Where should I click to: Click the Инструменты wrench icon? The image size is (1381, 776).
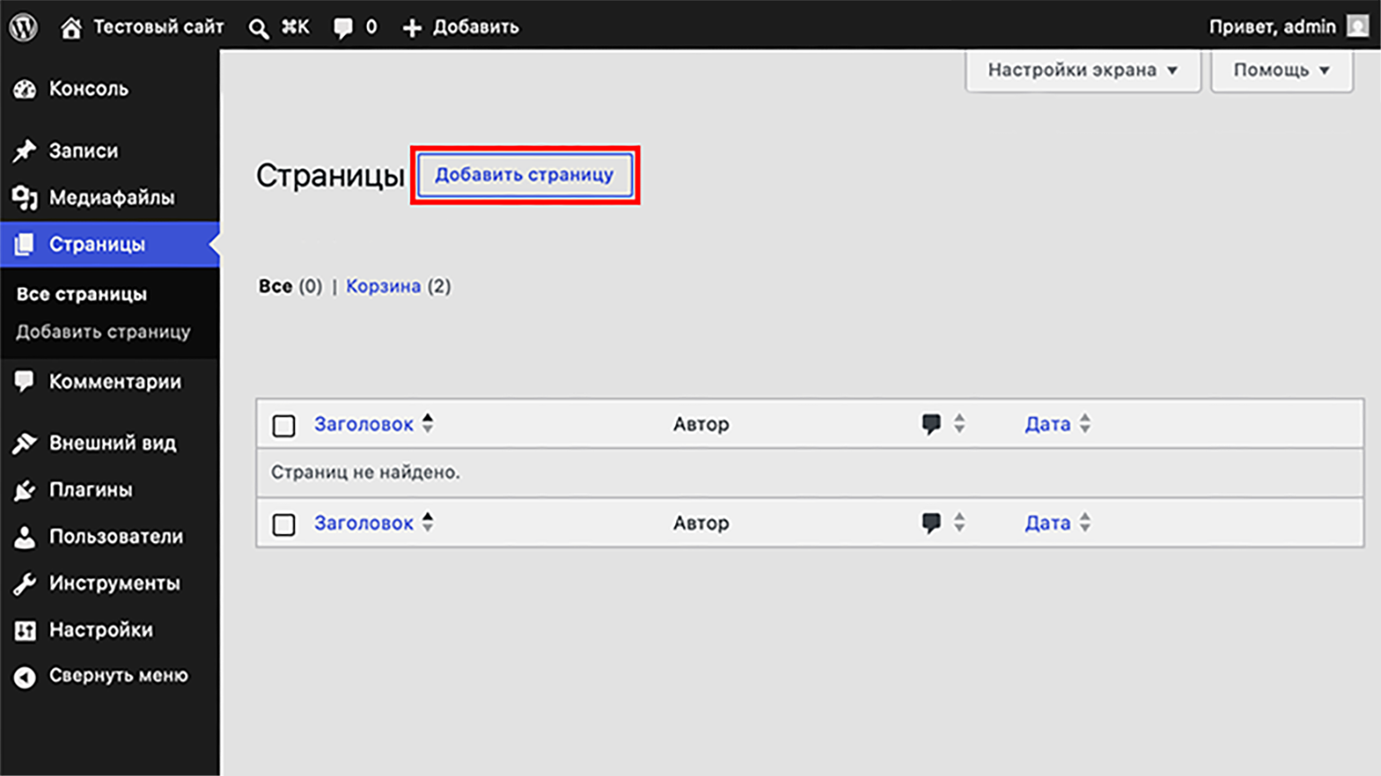(25, 583)
